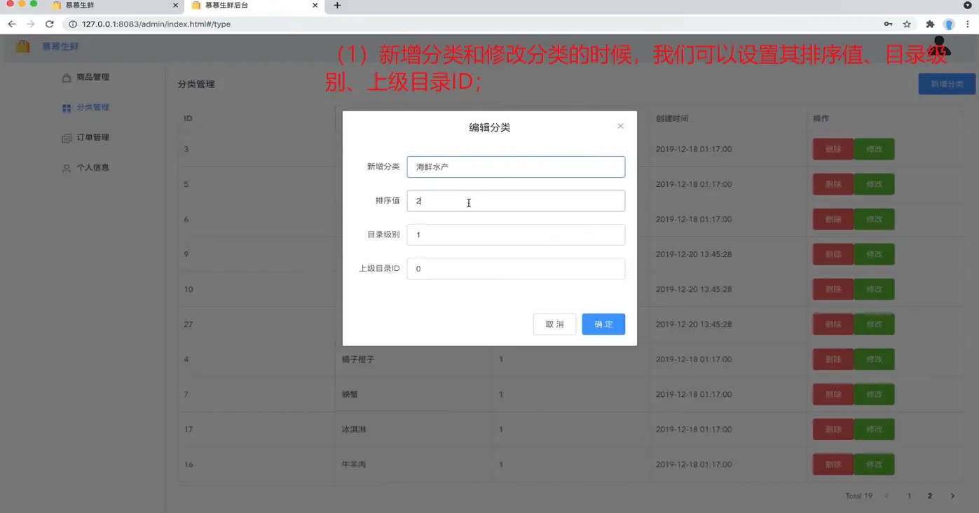Click the 取消 button in the dialog
This screenshot has width=979, height=513.
[554, 324]
